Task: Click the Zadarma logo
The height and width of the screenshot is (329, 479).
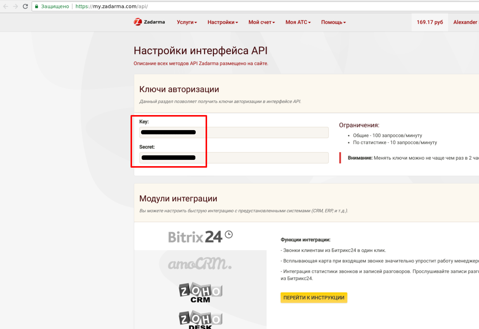Action: [149, 22]
